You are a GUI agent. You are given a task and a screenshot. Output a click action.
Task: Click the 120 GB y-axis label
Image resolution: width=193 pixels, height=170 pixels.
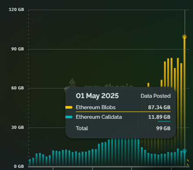16,10
